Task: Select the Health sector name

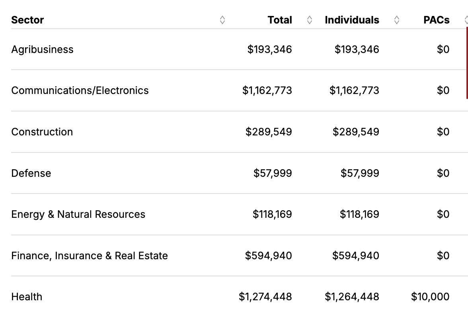Action: click(27, 297)
